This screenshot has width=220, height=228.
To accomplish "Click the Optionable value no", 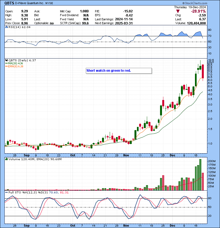I will [x=52, y=23].
